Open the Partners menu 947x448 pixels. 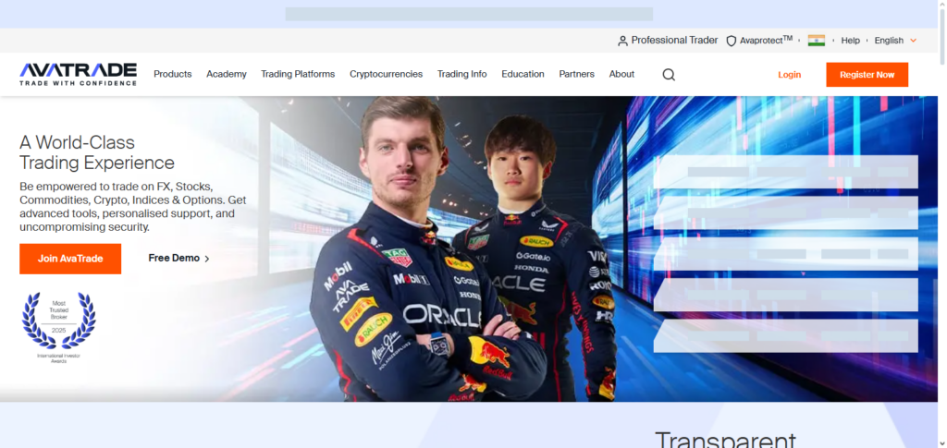point(577,74)
